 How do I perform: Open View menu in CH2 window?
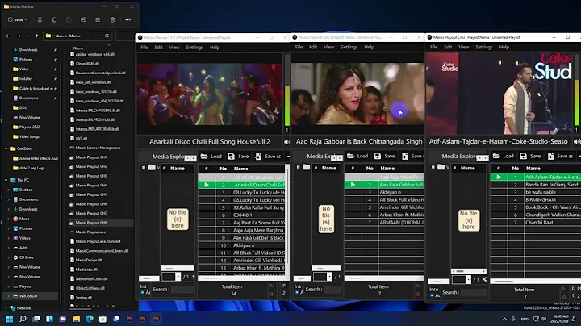pos(328,47)
